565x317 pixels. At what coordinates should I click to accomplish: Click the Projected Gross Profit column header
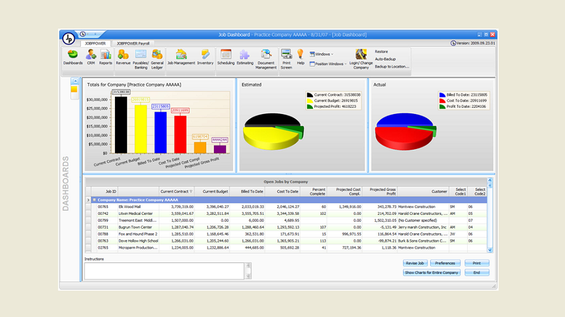click(x=380, y=191)
